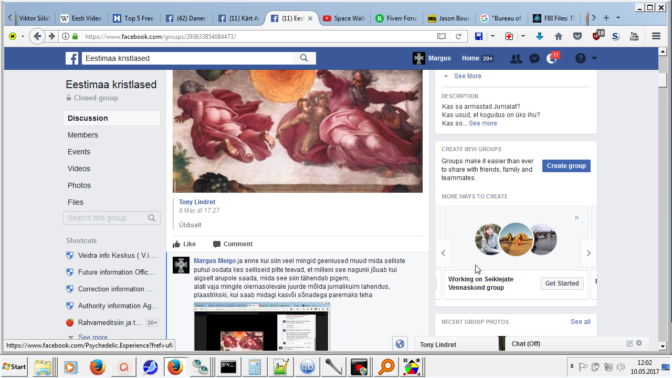Open Chat options gear icon
Viewport: 672px width, 378px height.
click(x=639, y=343)
